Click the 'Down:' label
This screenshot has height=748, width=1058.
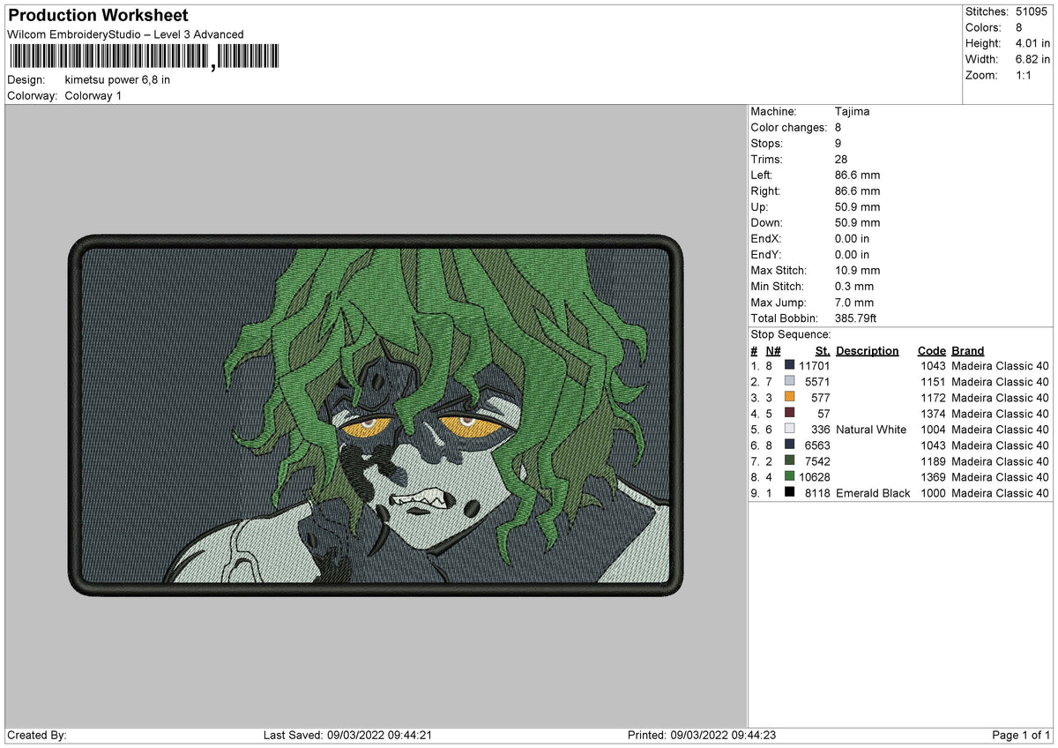(x=767, y=222)
